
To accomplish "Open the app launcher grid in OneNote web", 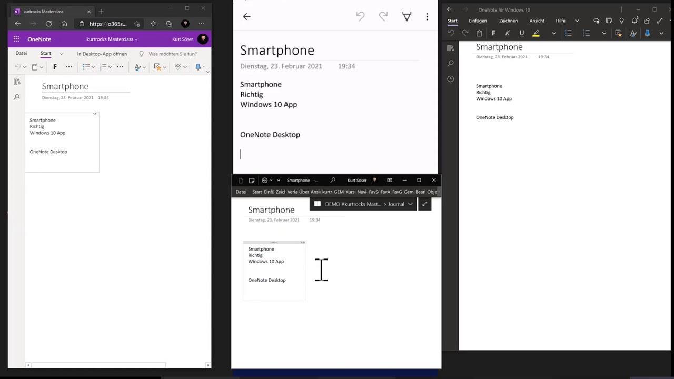I will pyautogui.click(x=16, y=39).
